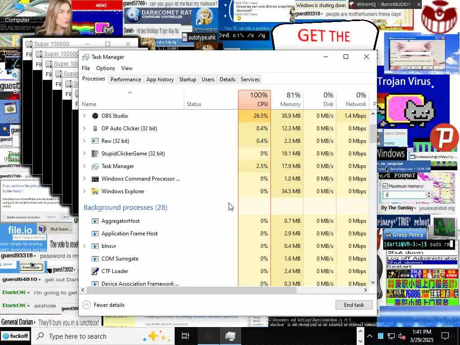This screenshot has width=460, height=345.
Task: Sort processes by CPU column
Action: coord(254,99)
